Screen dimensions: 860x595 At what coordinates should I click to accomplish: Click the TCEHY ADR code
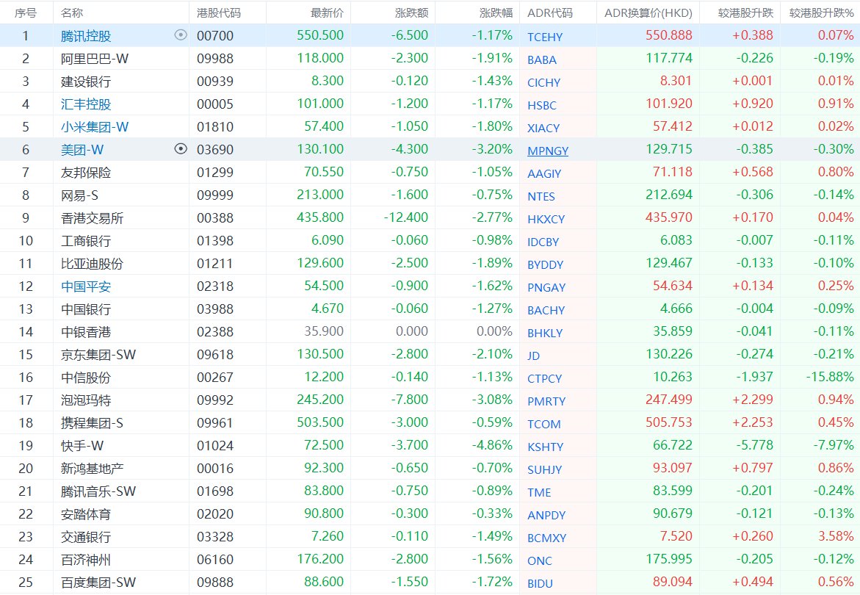click(544, 37)
